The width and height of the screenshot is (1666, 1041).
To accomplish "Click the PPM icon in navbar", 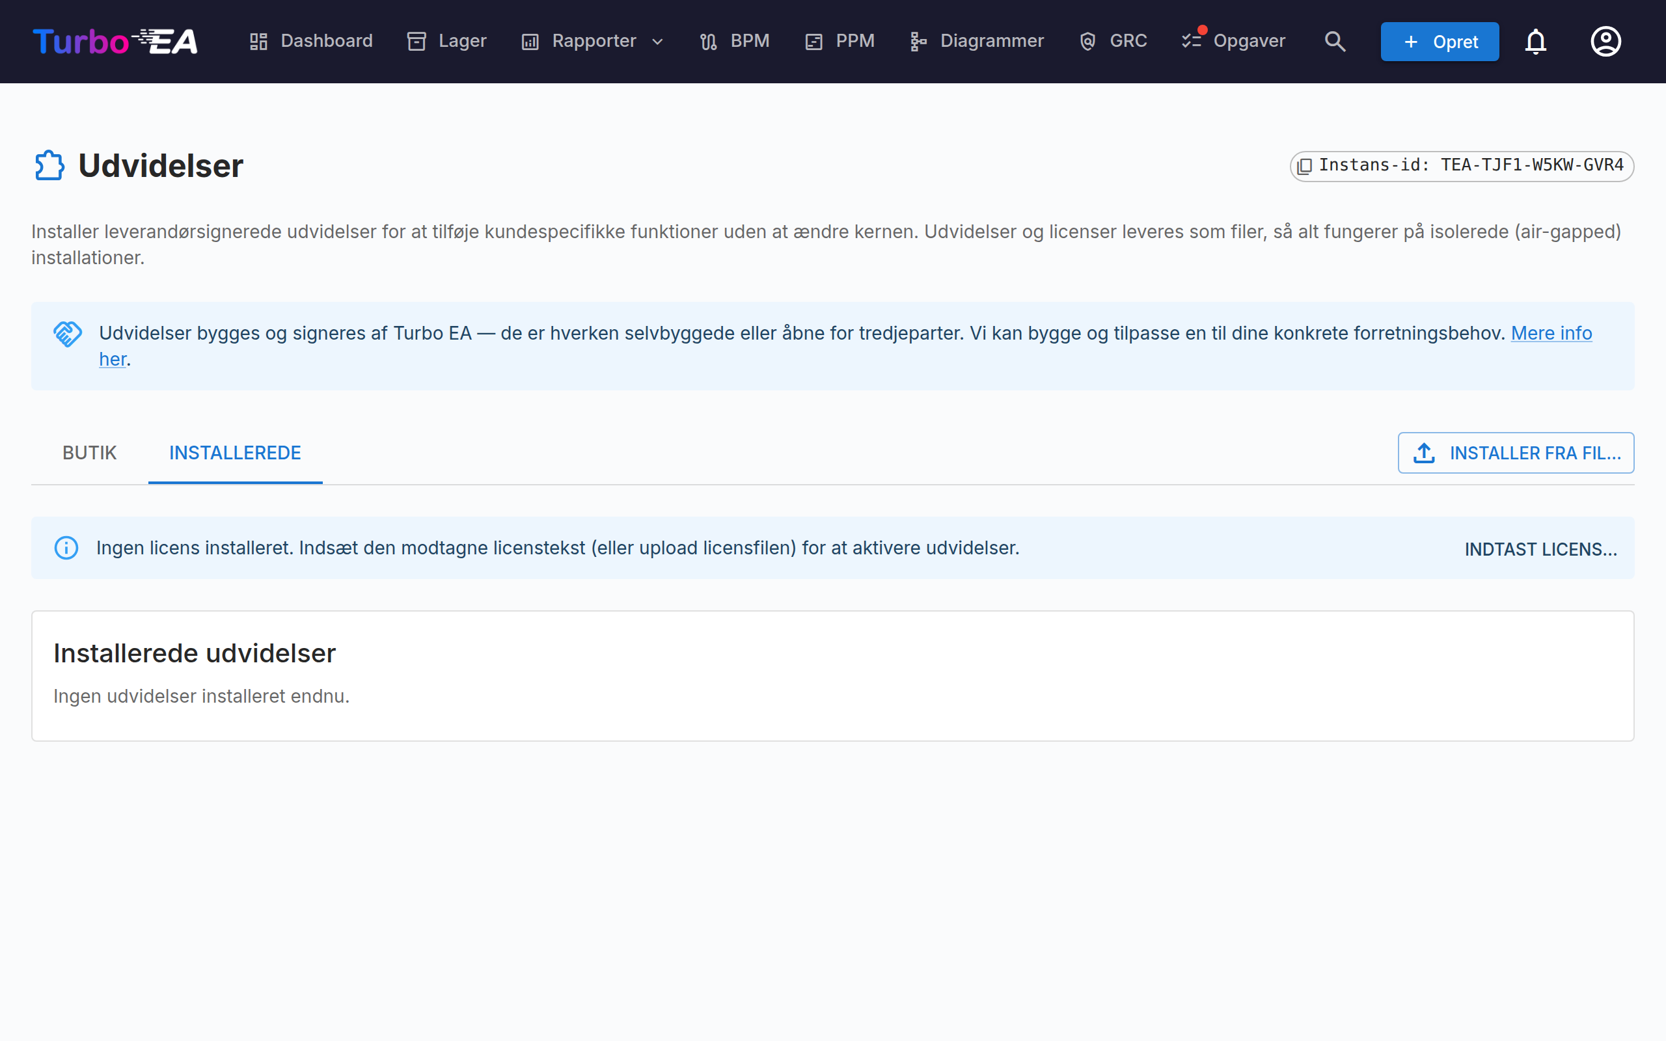I will point(813,42).
